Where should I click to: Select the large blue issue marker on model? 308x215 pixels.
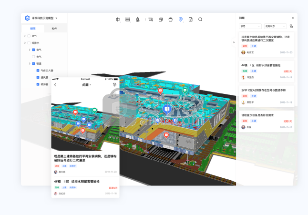click(167, 109)
